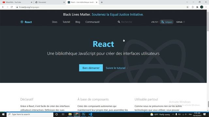Click the À base de composants heading
The image size is (209, 117).
[x=93, y=99]
